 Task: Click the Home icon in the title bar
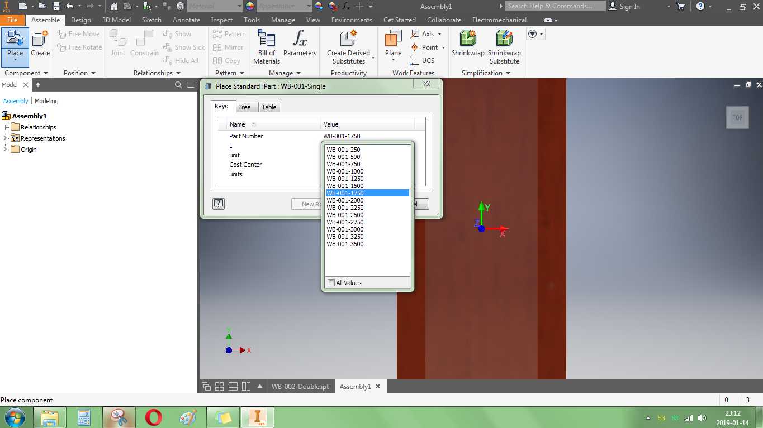114,6
